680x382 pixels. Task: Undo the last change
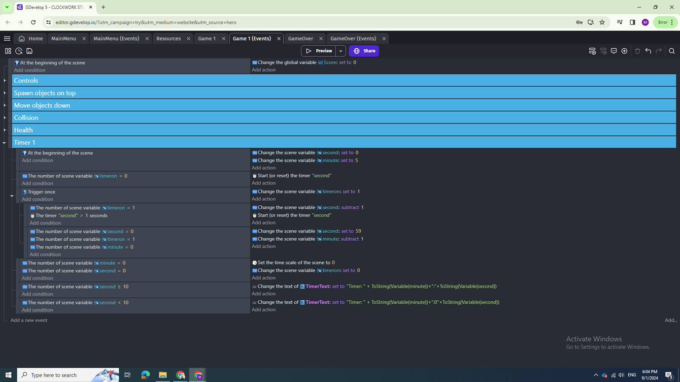point(648,51)
